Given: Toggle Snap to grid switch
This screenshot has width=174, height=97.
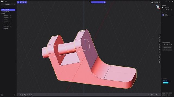Looking at the screenshot, I should [x=163, y=7].
